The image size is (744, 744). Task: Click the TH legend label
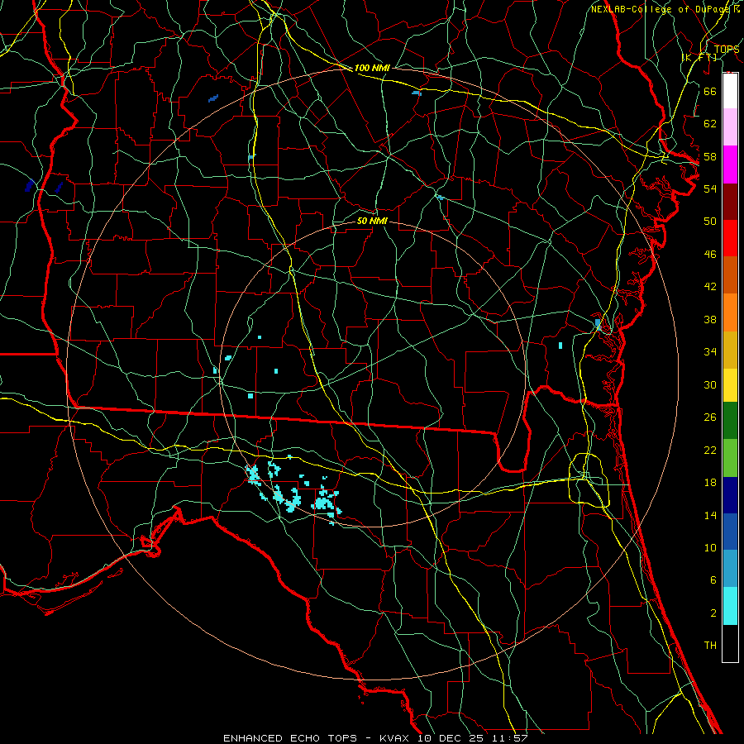click(710, 646)
